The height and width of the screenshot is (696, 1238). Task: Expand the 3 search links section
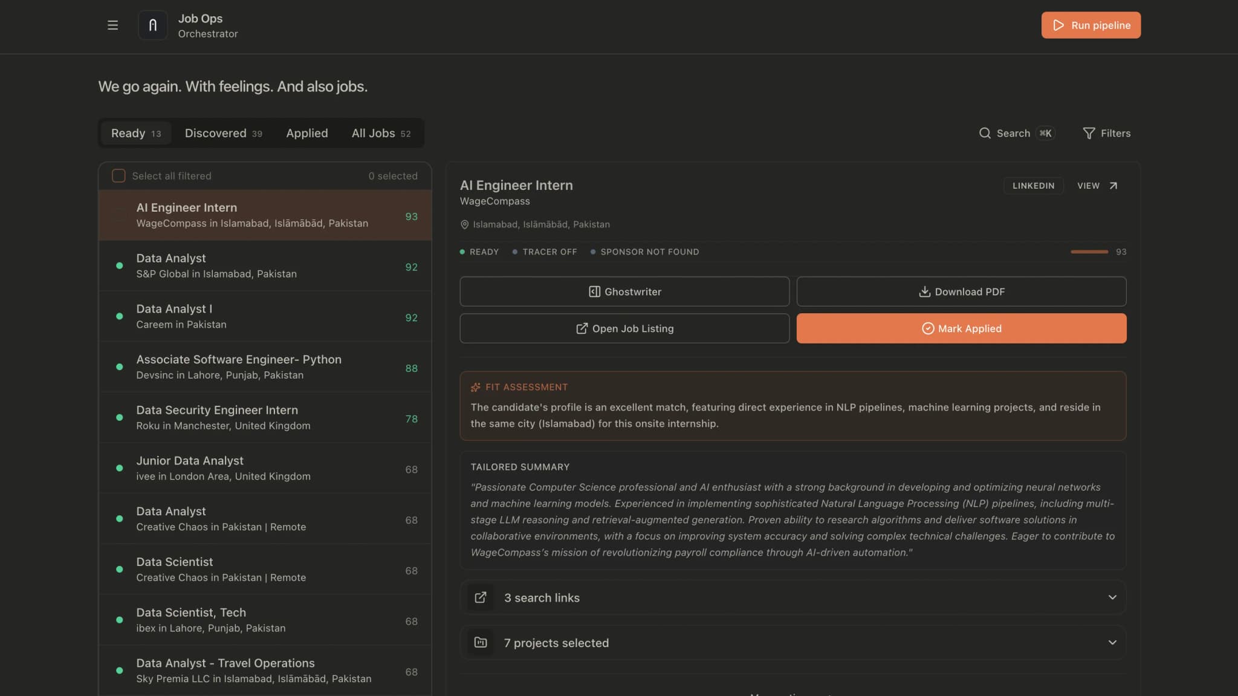[1113, 597]
